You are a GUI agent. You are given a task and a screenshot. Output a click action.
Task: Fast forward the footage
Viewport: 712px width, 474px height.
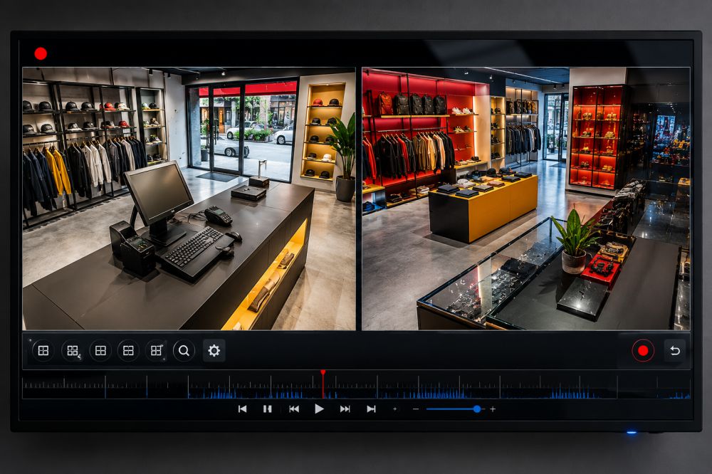point(345,409)
